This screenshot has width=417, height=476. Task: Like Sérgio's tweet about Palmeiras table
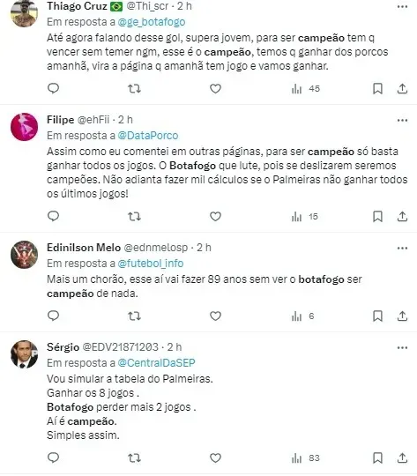tap(215, 457)
